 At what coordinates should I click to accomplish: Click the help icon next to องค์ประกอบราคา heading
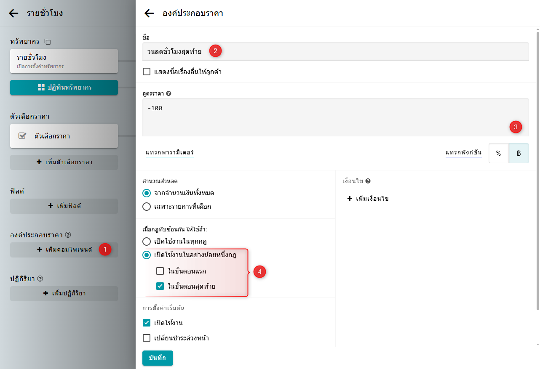click(68, 235)
